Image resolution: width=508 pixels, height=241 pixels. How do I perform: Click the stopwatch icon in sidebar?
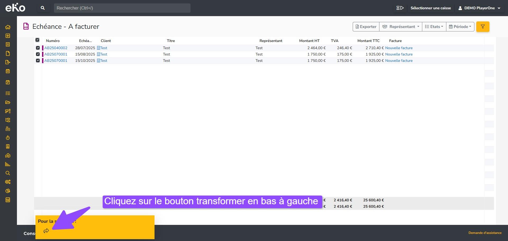[x=8, y=138]
